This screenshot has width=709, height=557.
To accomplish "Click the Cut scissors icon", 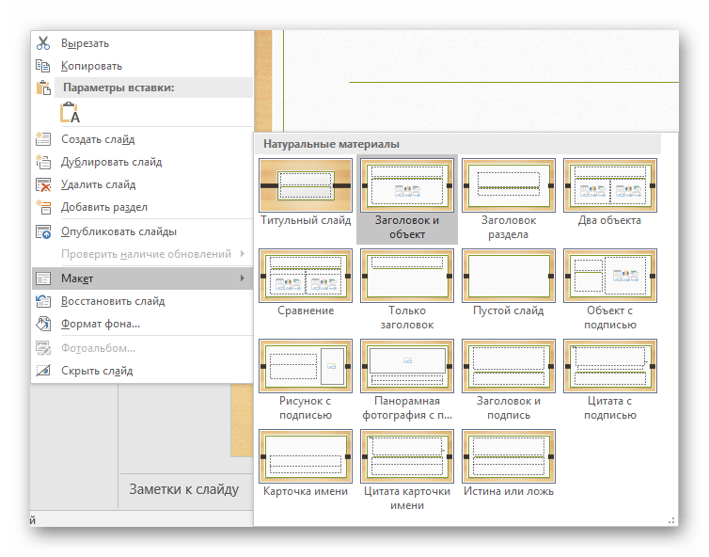I will pyautogui.click(x=43, y=43).
